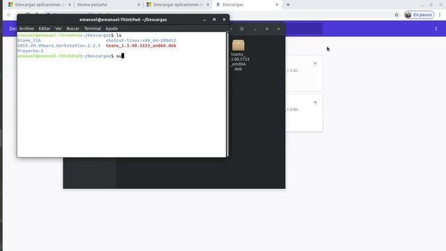Image resolution: width=446 pixels, height=251 pixels.
Task: Switch to first Descargar aplicaciones tab
Action: (x=39, y=5)
